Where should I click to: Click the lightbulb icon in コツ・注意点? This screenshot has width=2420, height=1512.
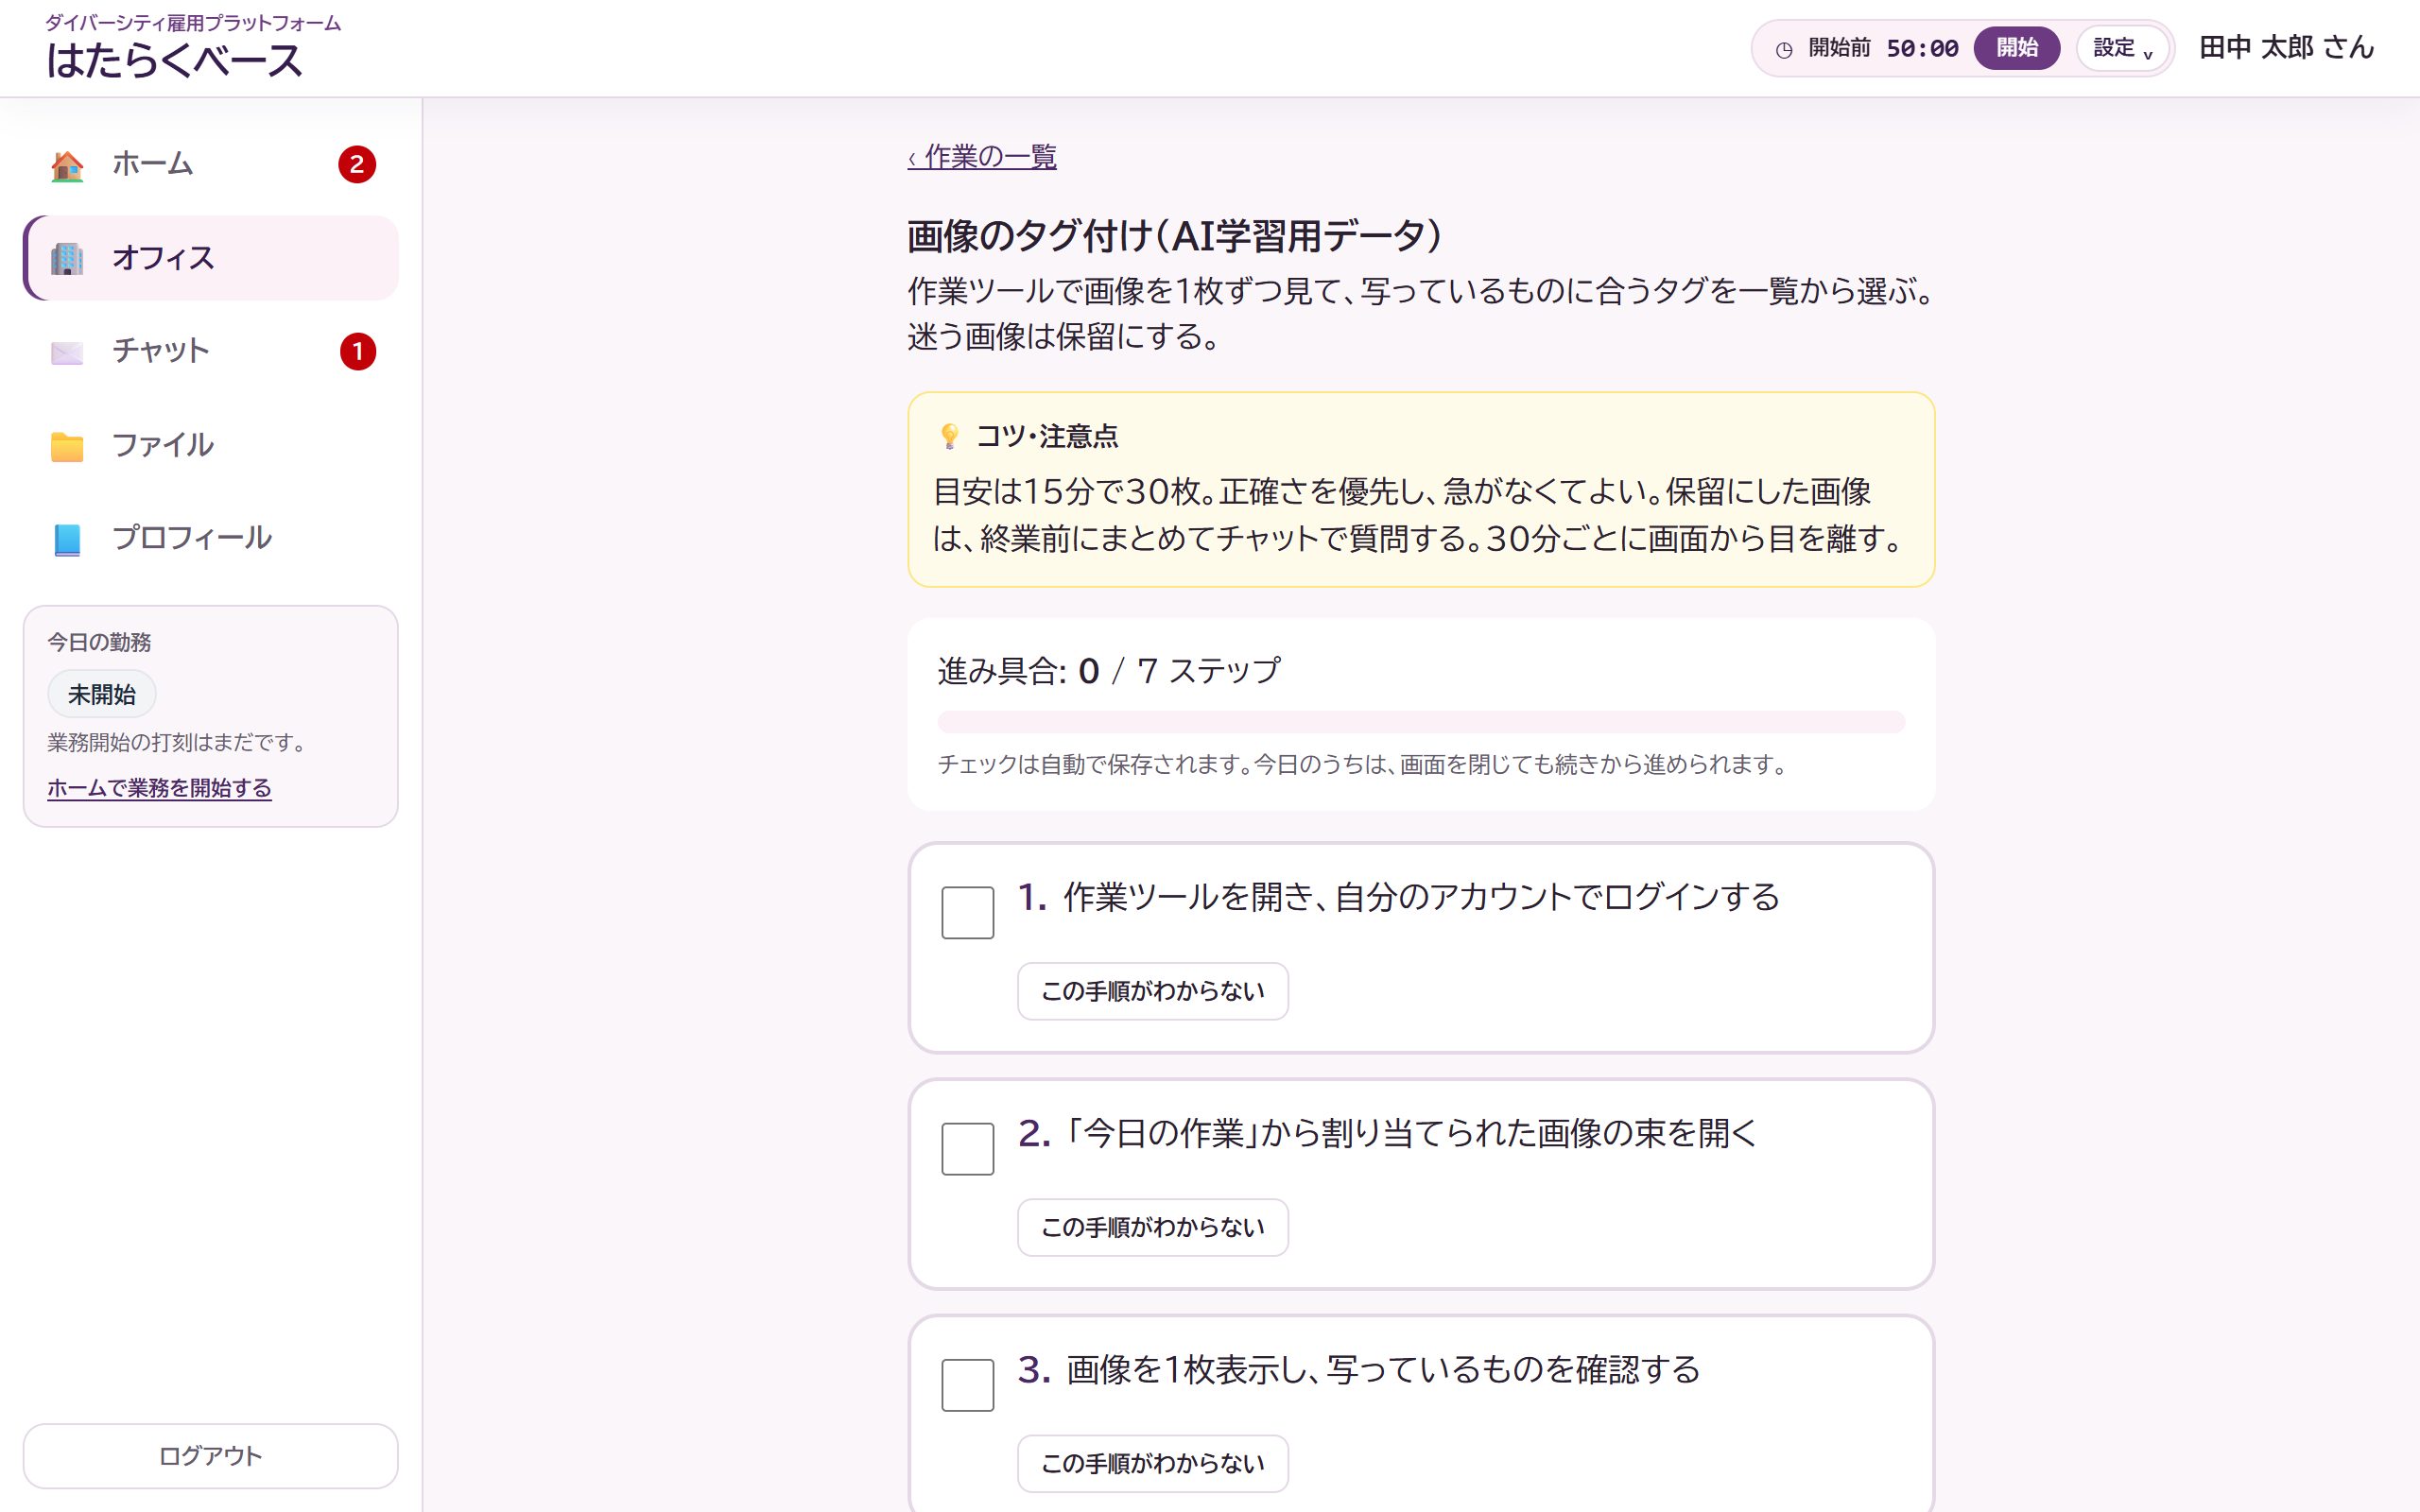click(949, 436)
